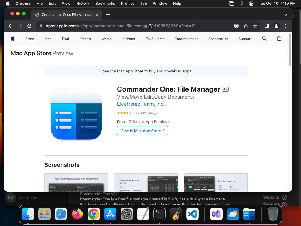Click the padlock site info icon

pos(41,26)
